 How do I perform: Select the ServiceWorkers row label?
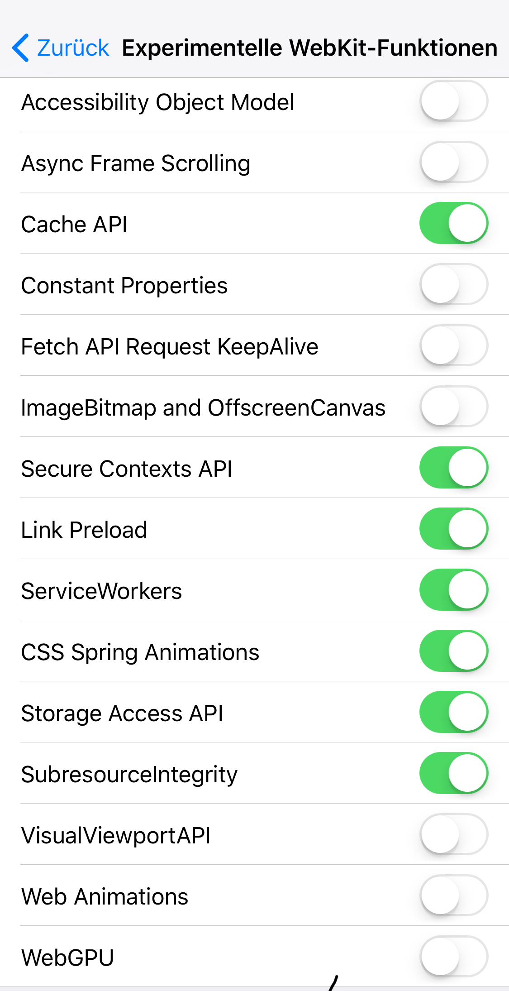tap(101, 591)
